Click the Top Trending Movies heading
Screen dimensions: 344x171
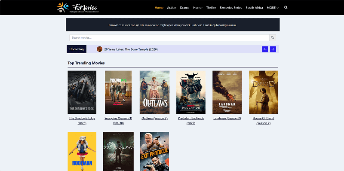click(86, 63)
